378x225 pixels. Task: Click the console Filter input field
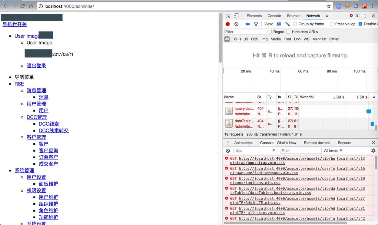[300, 151]
